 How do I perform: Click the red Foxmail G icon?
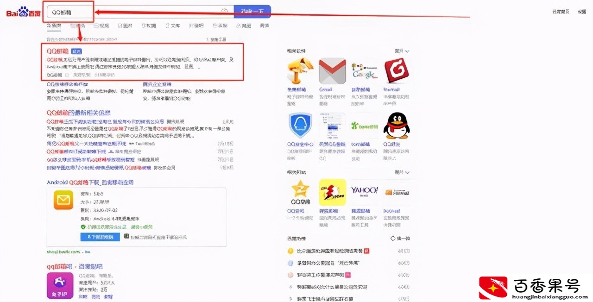click(397, 71)
